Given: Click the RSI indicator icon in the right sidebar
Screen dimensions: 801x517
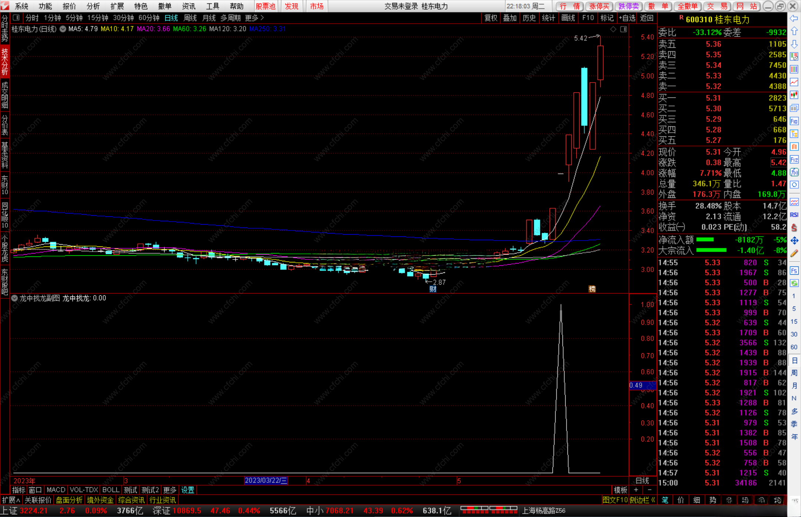Looking at the screenshot, I should 794,215.
